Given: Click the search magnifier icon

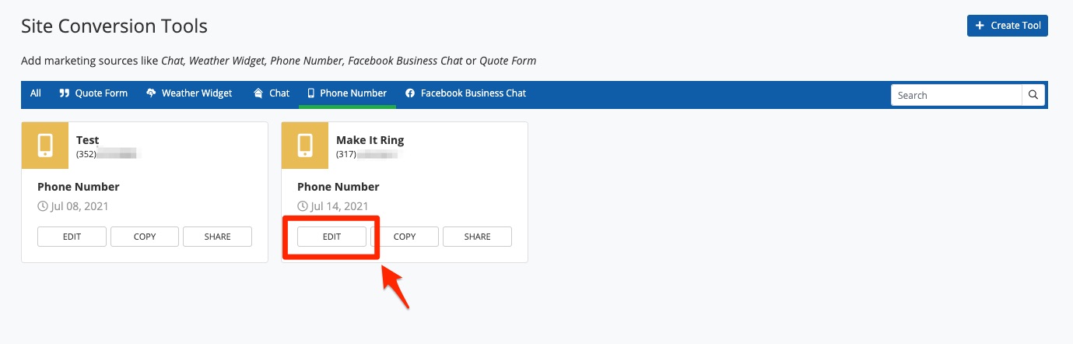Looking at the screenshot, I should pos(1033,95).
